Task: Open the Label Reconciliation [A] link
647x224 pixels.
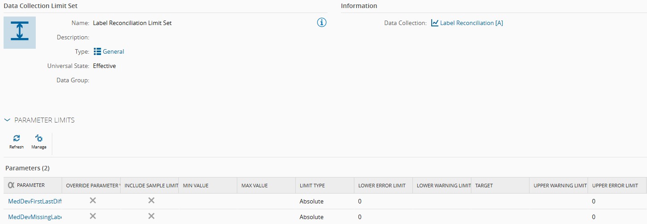Action: pos(471,23)
